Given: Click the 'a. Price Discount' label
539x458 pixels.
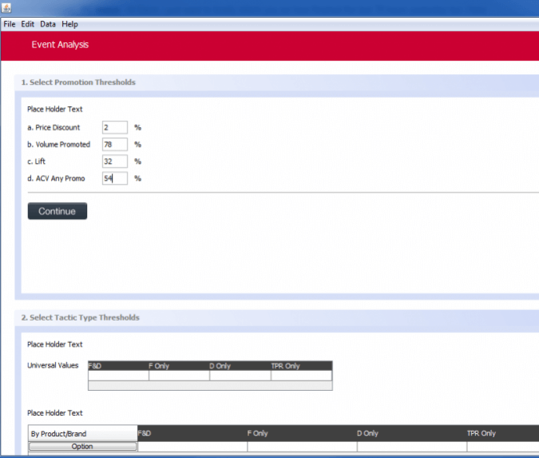Looking at the screenshot, I should (54, 127).
